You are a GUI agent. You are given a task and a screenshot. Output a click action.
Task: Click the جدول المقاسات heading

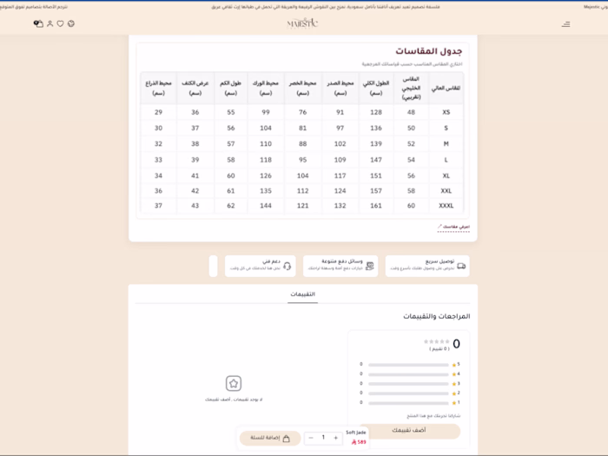click(x=429, y=50)
